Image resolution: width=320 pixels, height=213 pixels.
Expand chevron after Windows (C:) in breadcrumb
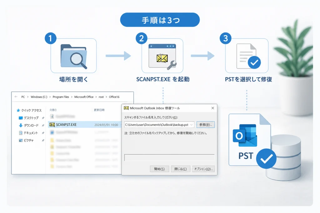(50, 97)
